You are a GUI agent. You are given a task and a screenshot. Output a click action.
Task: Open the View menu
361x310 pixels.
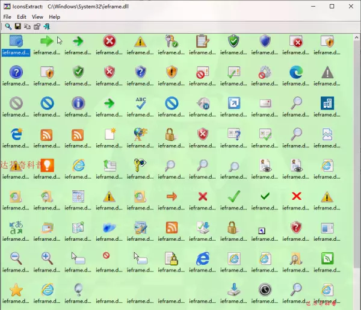pos(37,17)
